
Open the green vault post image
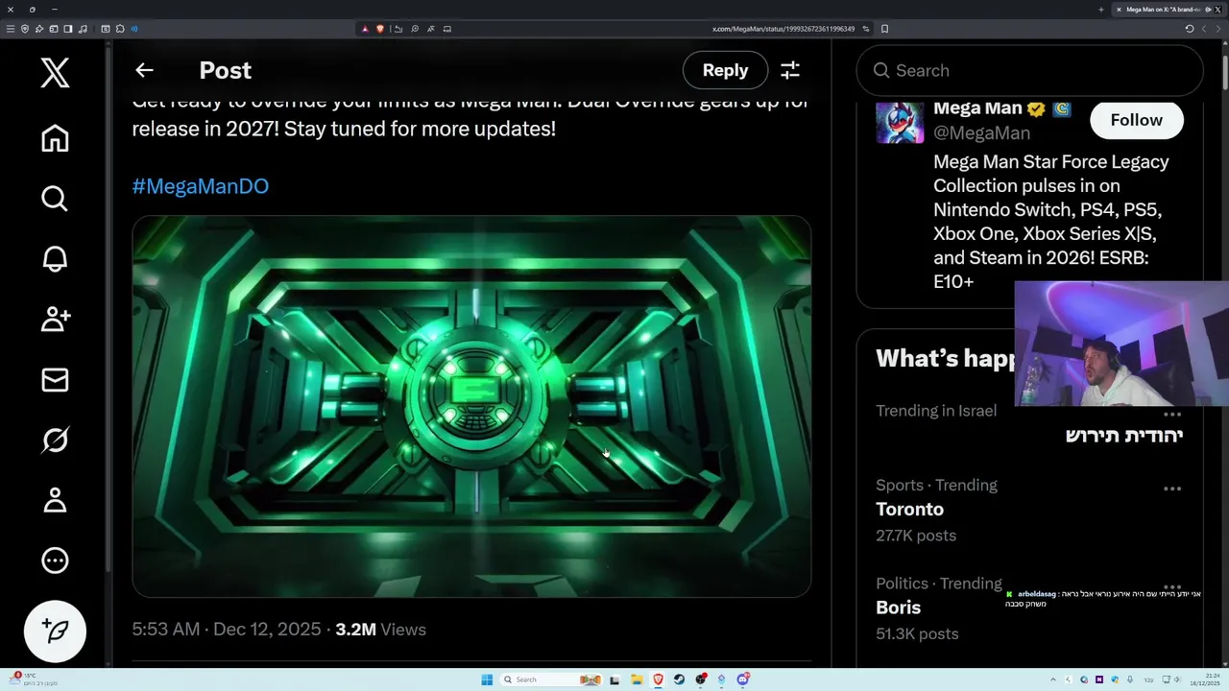471,406
